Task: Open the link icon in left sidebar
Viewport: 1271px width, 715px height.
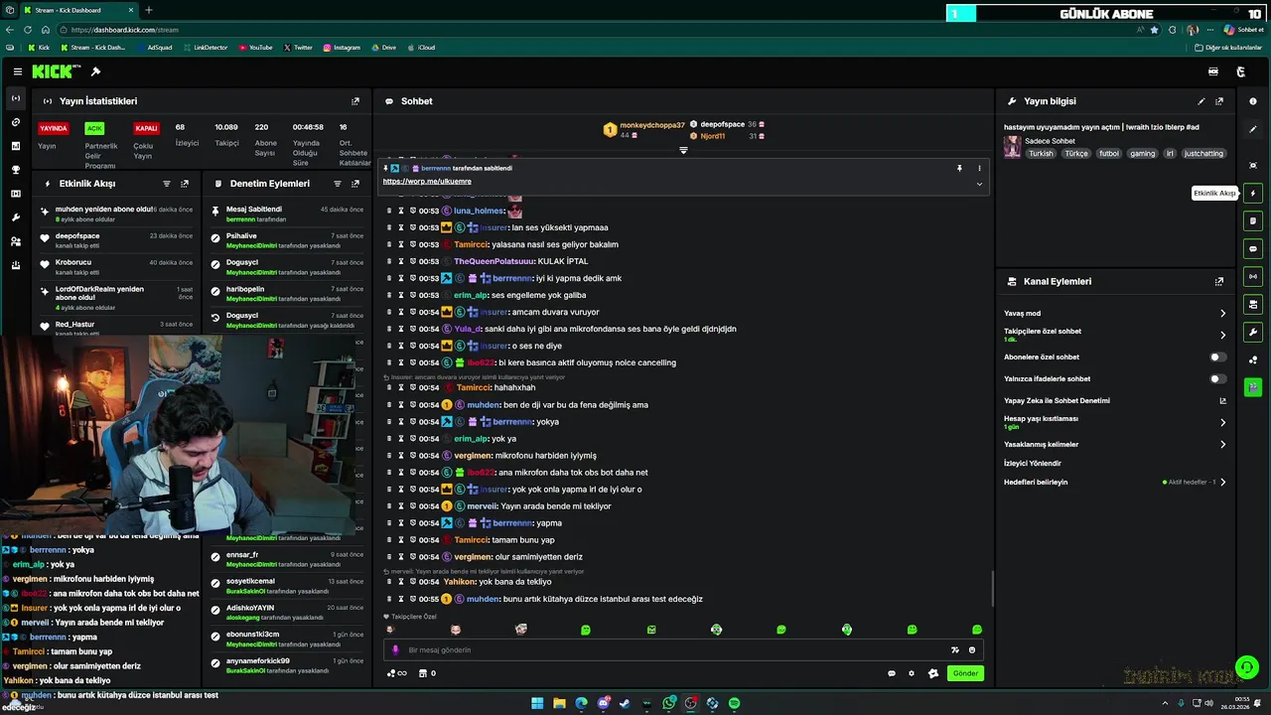Action: pyautogui.click(x=15, y=122)
